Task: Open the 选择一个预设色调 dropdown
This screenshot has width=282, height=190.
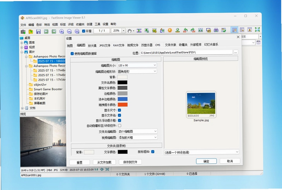Action: pos(201,152)
